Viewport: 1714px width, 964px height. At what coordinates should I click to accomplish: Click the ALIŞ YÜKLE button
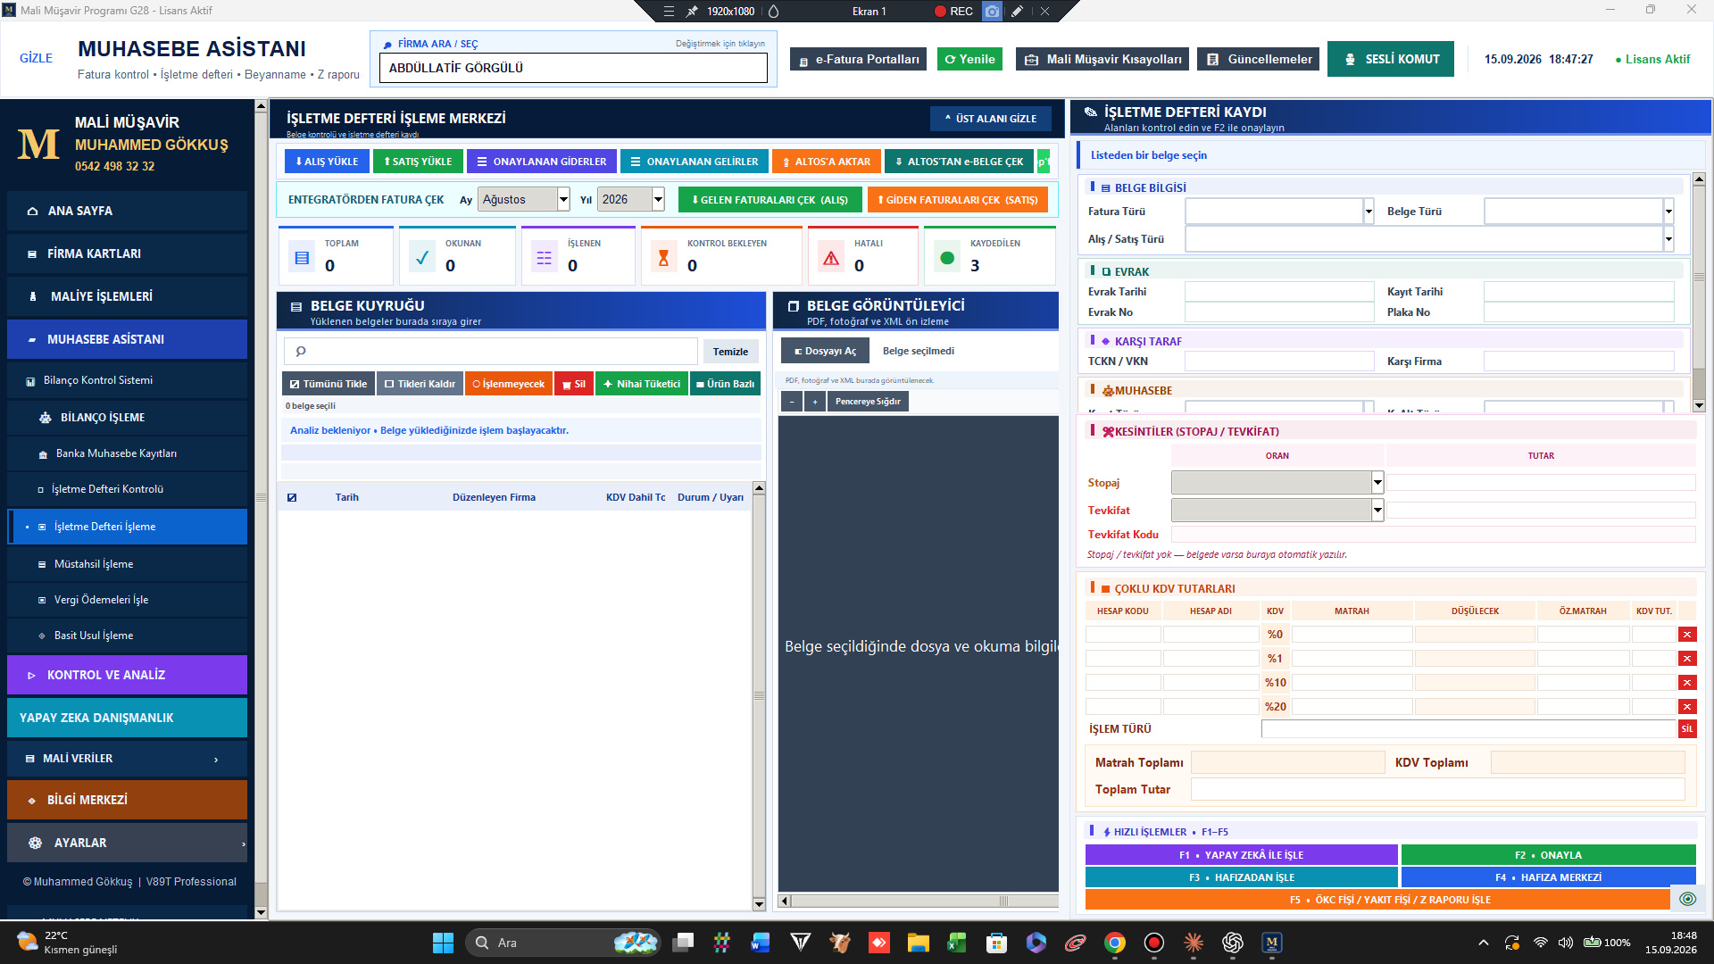click(327, 162)
